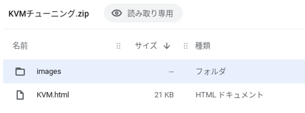This screenshot has width=305, height=113.
Task: Select the images folder name
Action: click(49, 72)
